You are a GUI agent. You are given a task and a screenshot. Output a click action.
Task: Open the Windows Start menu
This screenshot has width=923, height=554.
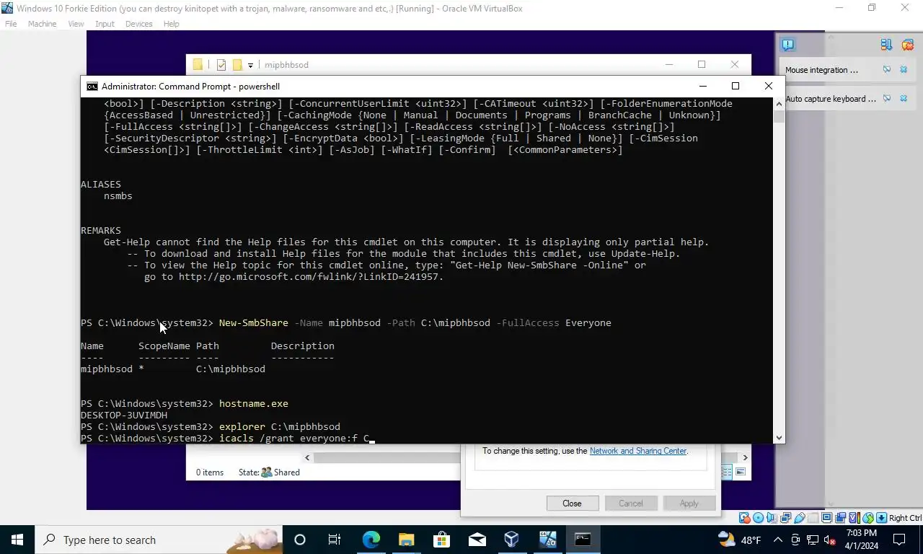(x=17, y=540)
